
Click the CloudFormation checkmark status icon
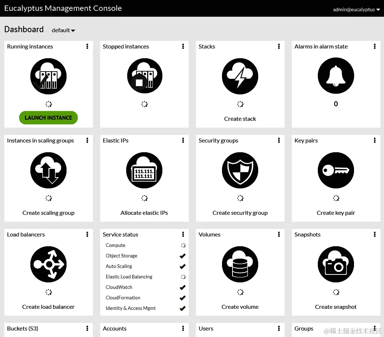(x=183, y=298)
